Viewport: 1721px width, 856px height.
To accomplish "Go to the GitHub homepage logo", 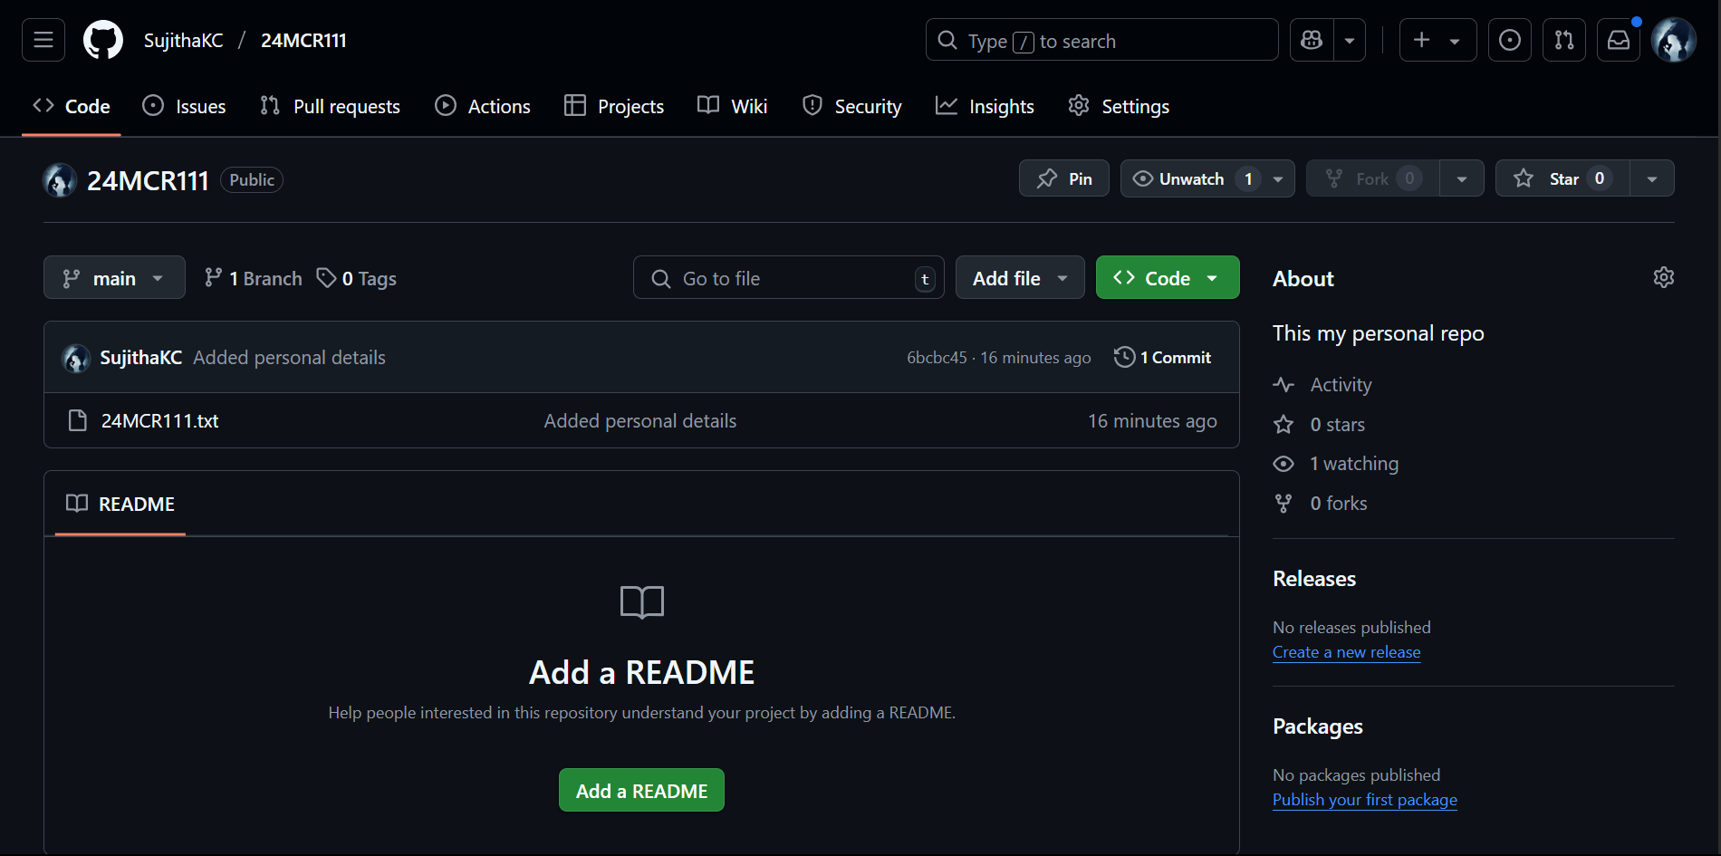I will click(103, 40).
